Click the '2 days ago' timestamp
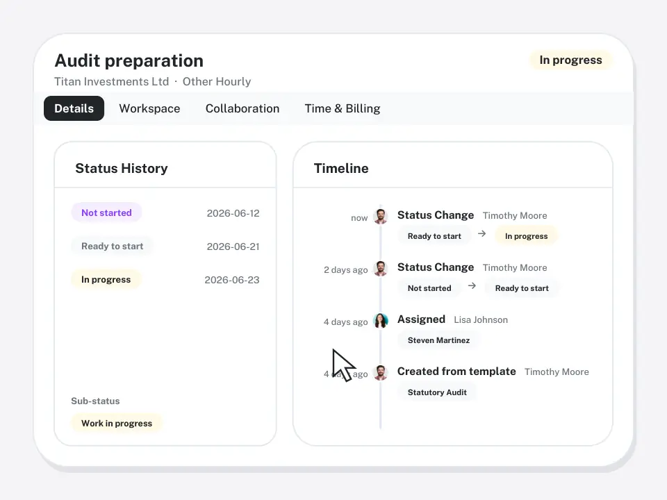 click(x=346, y=269)
